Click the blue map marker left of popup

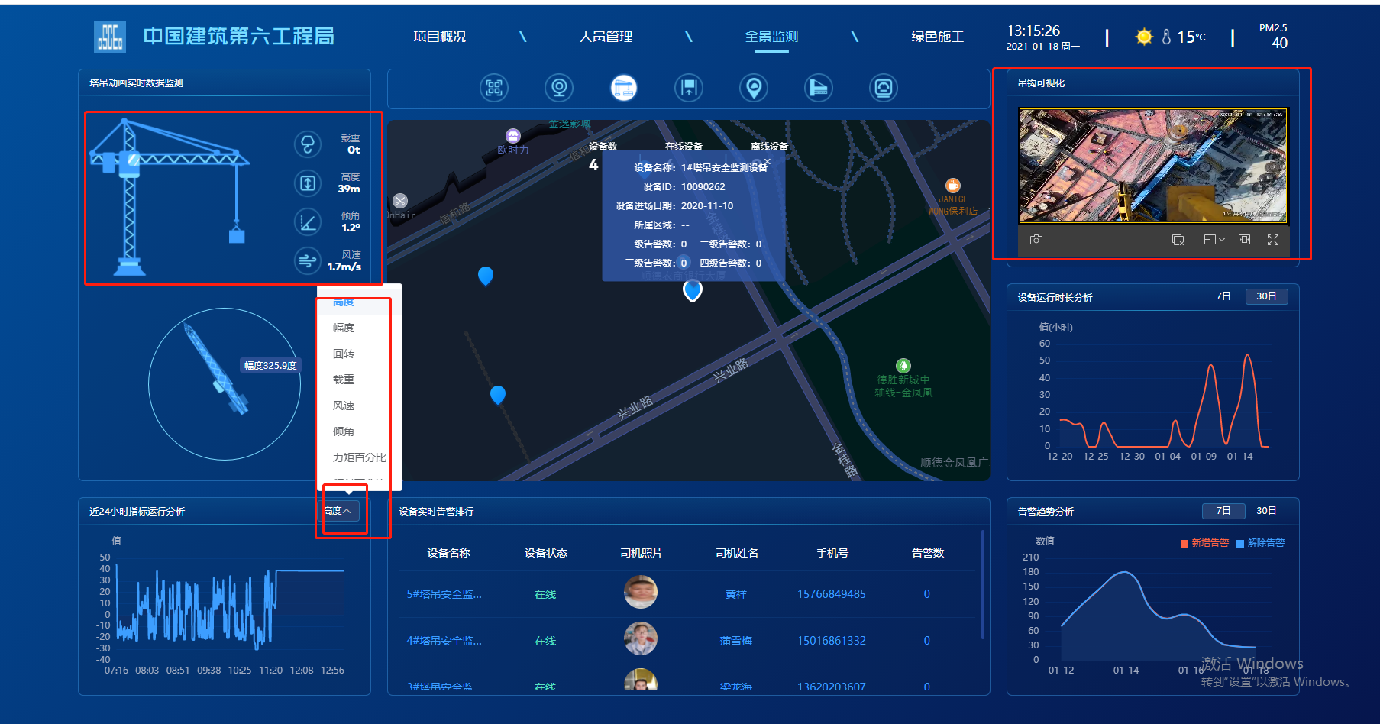click(x=485, y=276)
